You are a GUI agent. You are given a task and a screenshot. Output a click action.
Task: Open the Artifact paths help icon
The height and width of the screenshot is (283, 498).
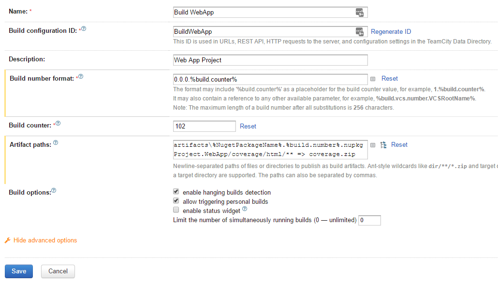[56, 143]
